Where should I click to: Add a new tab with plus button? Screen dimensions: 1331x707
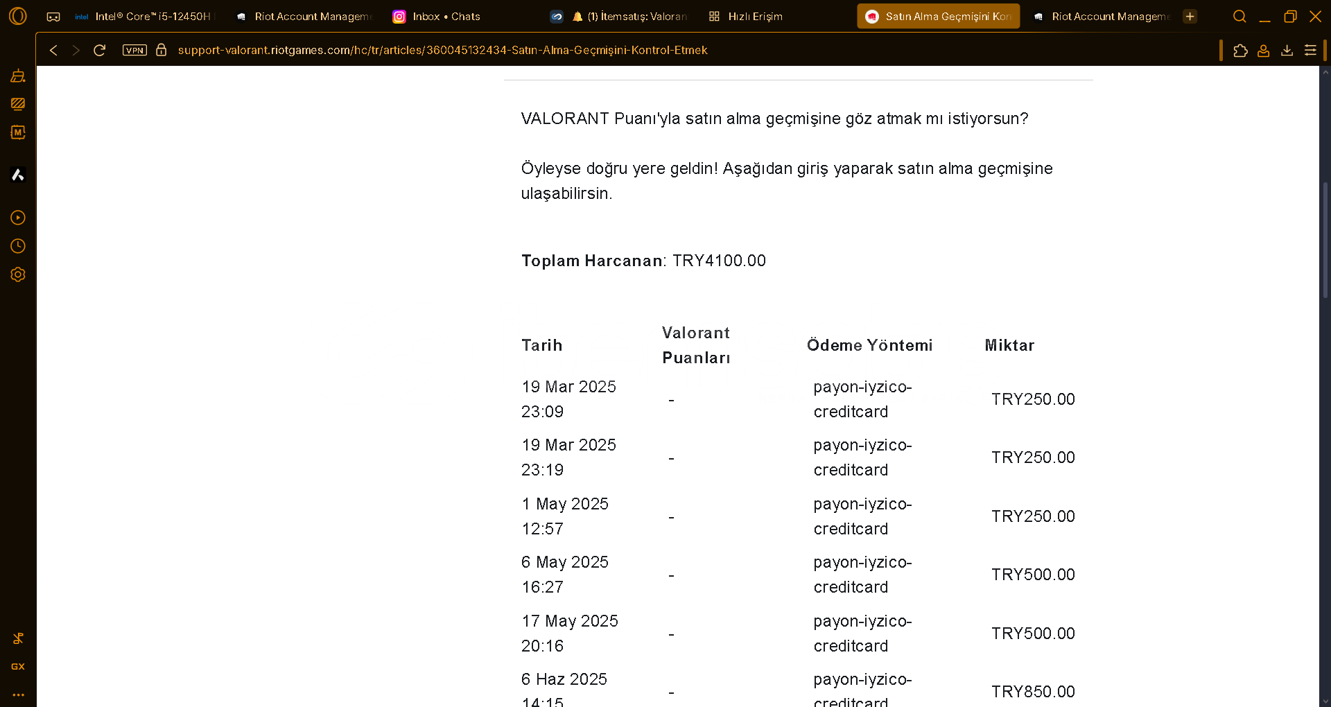tap(1190, 16)
